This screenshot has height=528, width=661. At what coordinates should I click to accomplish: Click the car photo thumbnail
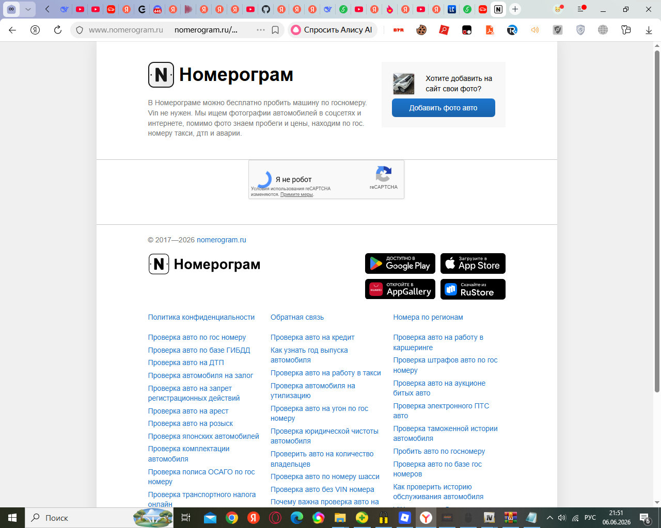click(404, 84)
